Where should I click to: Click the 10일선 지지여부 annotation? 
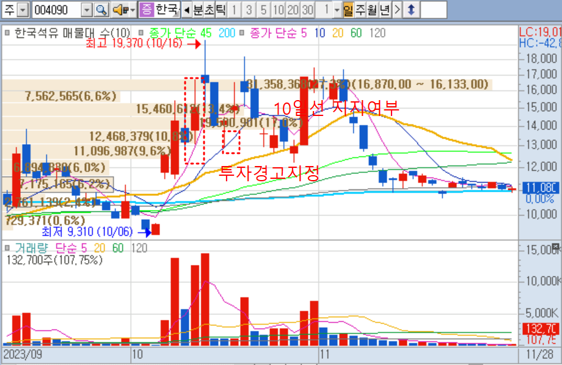[336, 108]
